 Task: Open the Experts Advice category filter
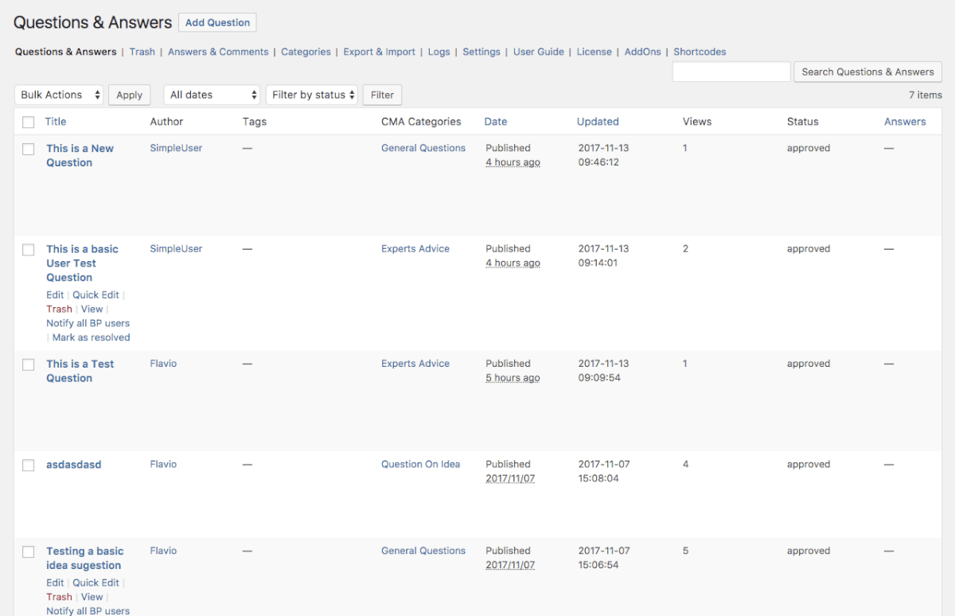415,248
